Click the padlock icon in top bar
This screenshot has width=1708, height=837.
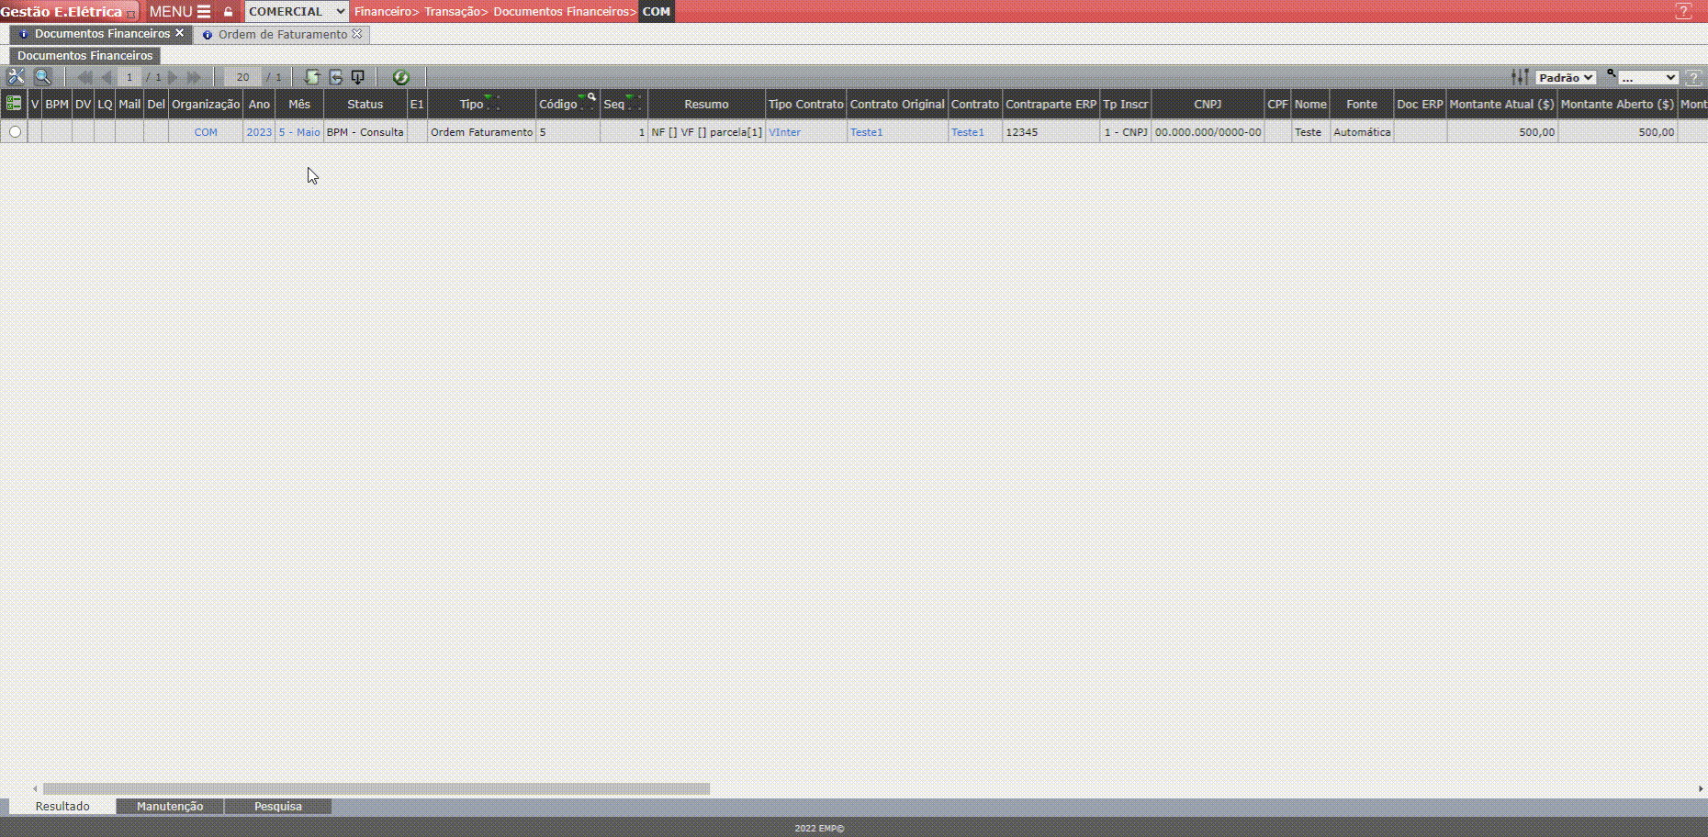click(229, 12)
